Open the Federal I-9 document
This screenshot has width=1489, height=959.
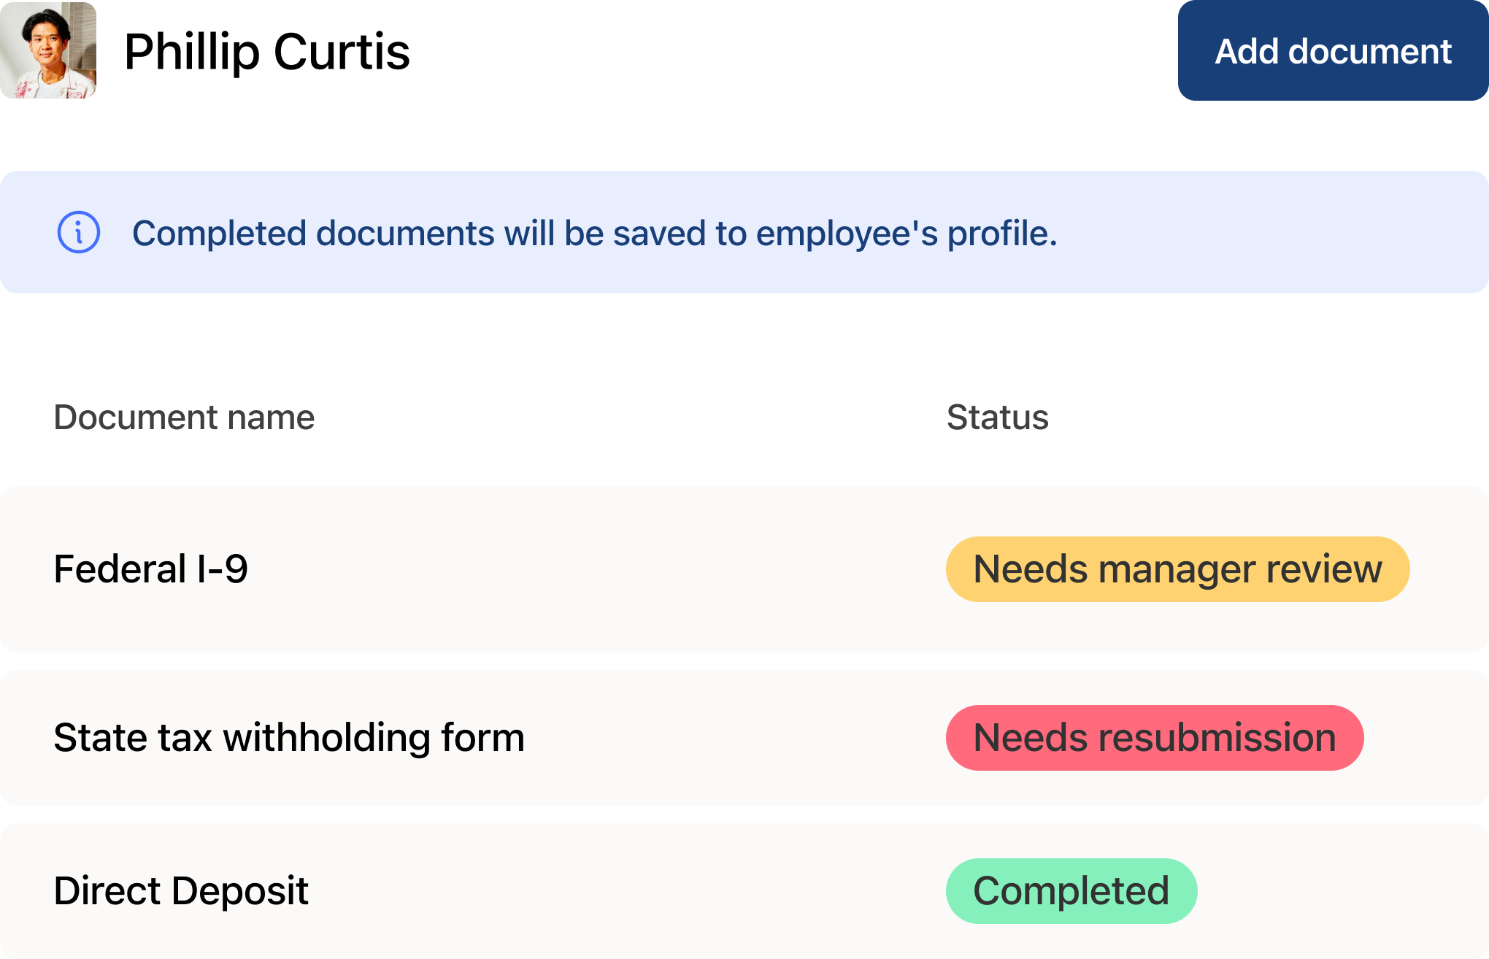click(151, 569)
